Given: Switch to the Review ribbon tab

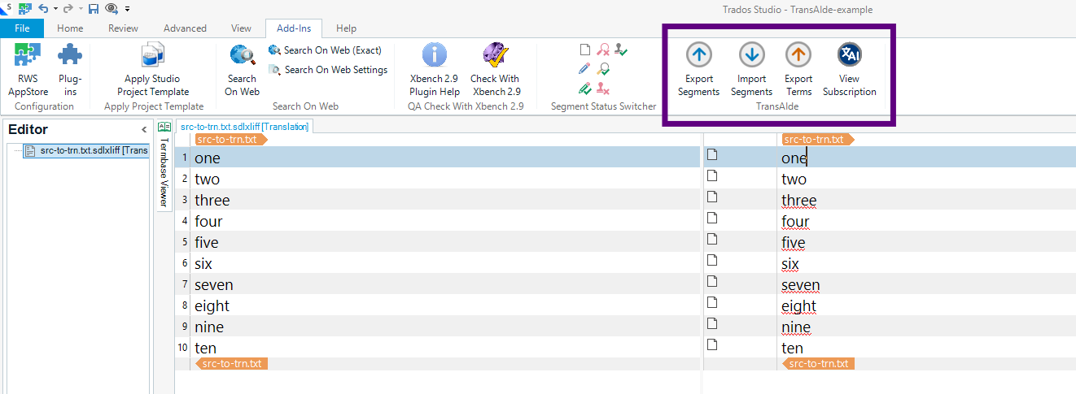Looking at the screenshot, I should 123,28.
